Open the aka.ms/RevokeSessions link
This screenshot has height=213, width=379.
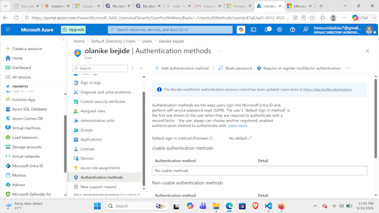tap(328, 90)
